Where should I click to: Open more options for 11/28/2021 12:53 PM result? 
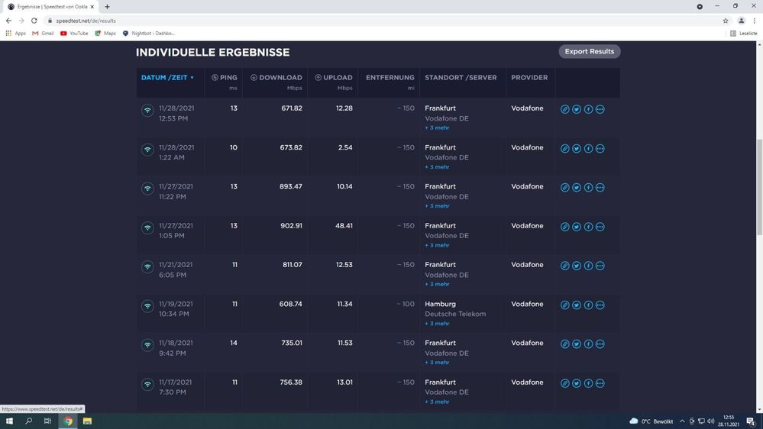[x=600, y=109]
